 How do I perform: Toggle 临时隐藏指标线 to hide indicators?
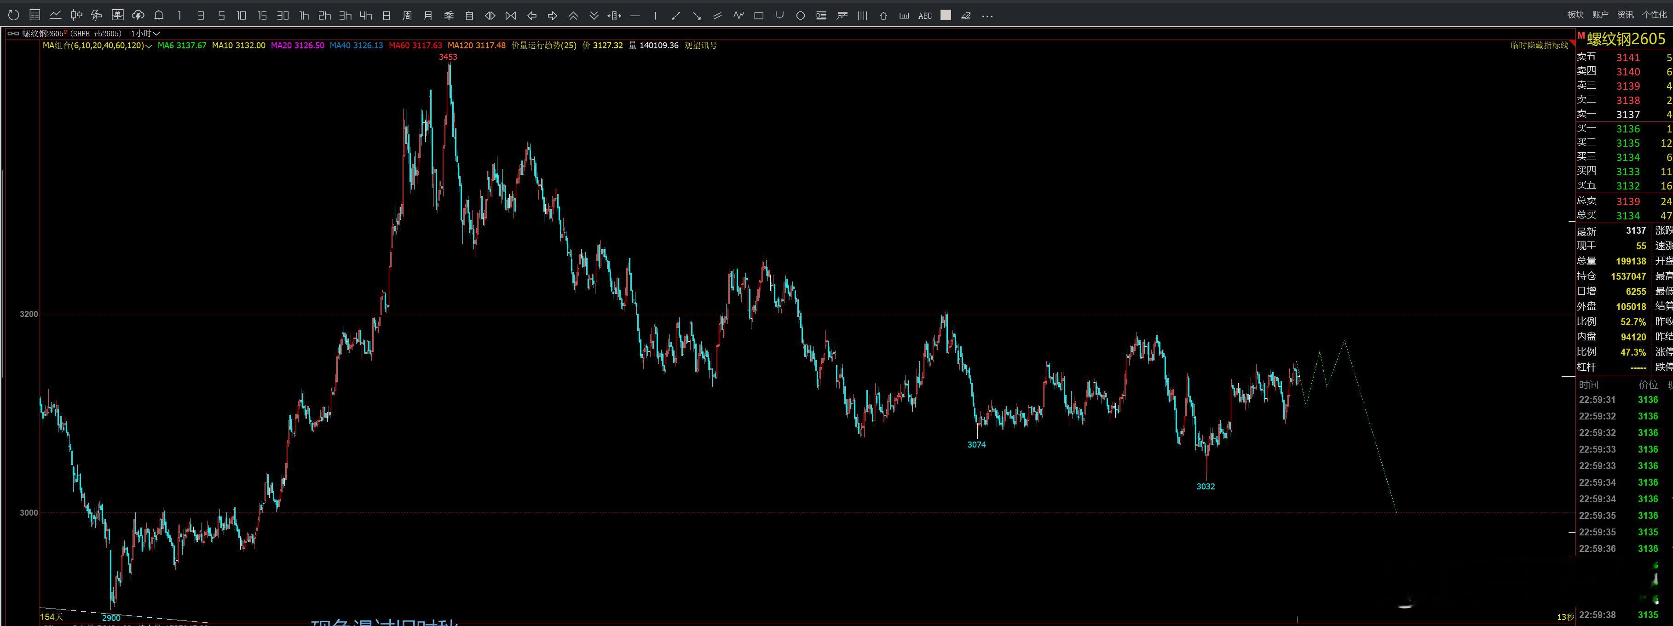pyautogui.click(x=1539, y=46)
